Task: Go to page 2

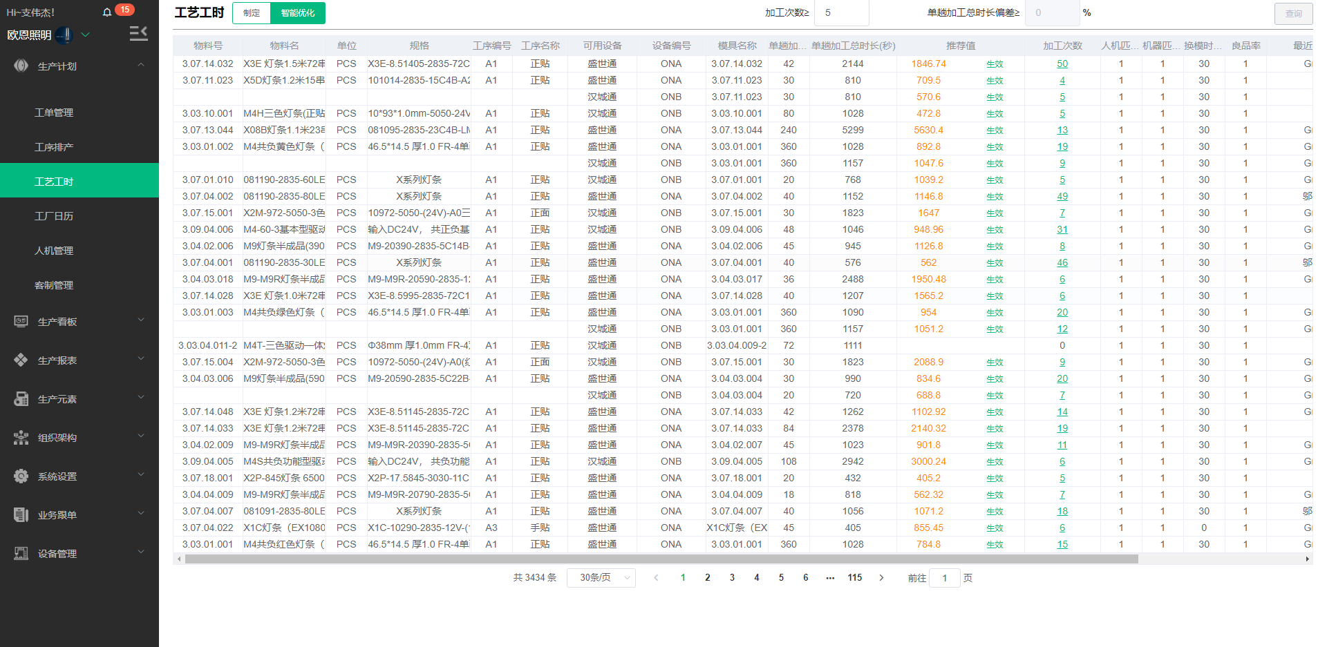Action: [x=707, y=578]
